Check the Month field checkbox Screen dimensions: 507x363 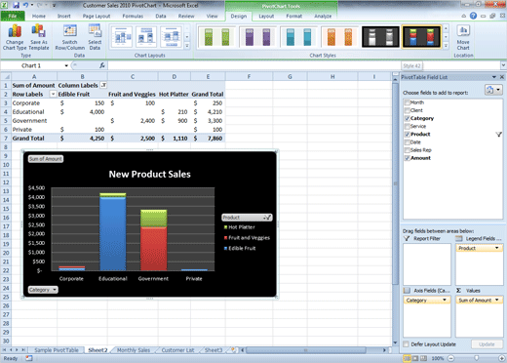point(407,102)
